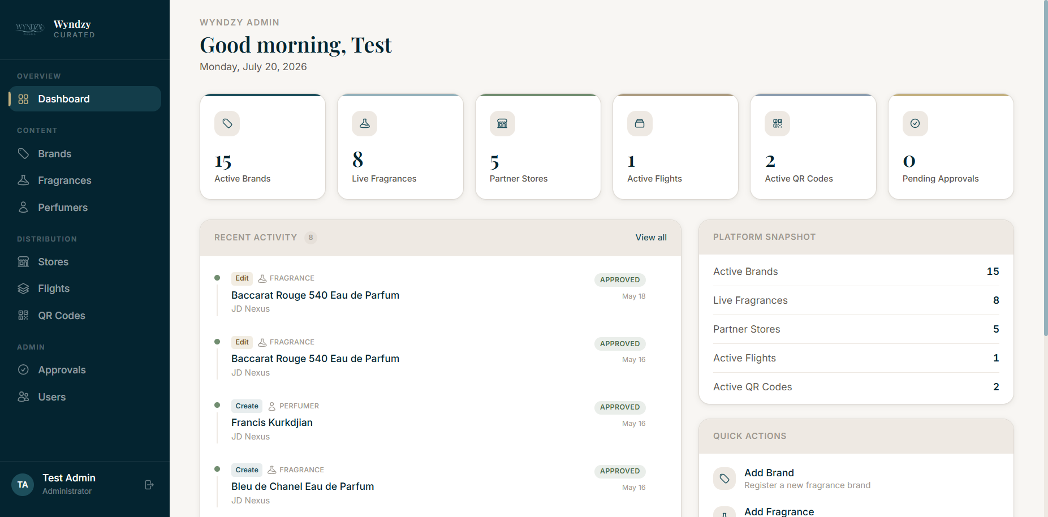Click the Flights layers icon in sidebar

23,288
